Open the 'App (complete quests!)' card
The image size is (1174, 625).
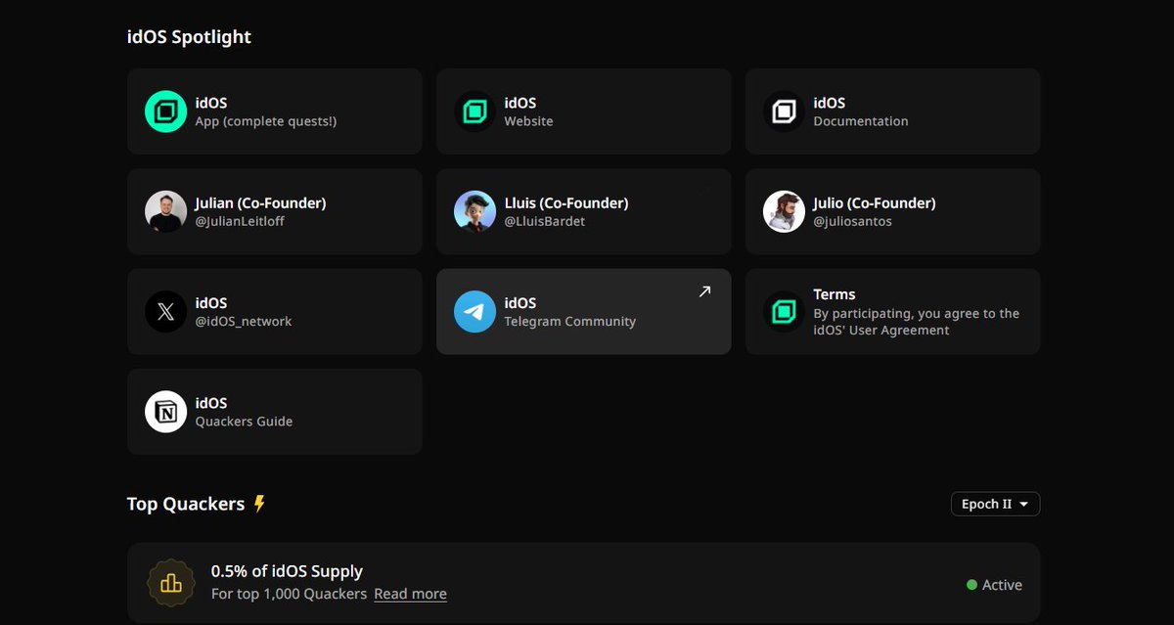pos(275,112)
